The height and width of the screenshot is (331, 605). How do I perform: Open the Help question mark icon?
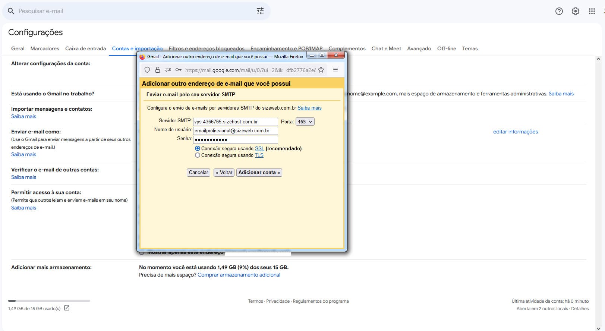[x=559, y=11]
